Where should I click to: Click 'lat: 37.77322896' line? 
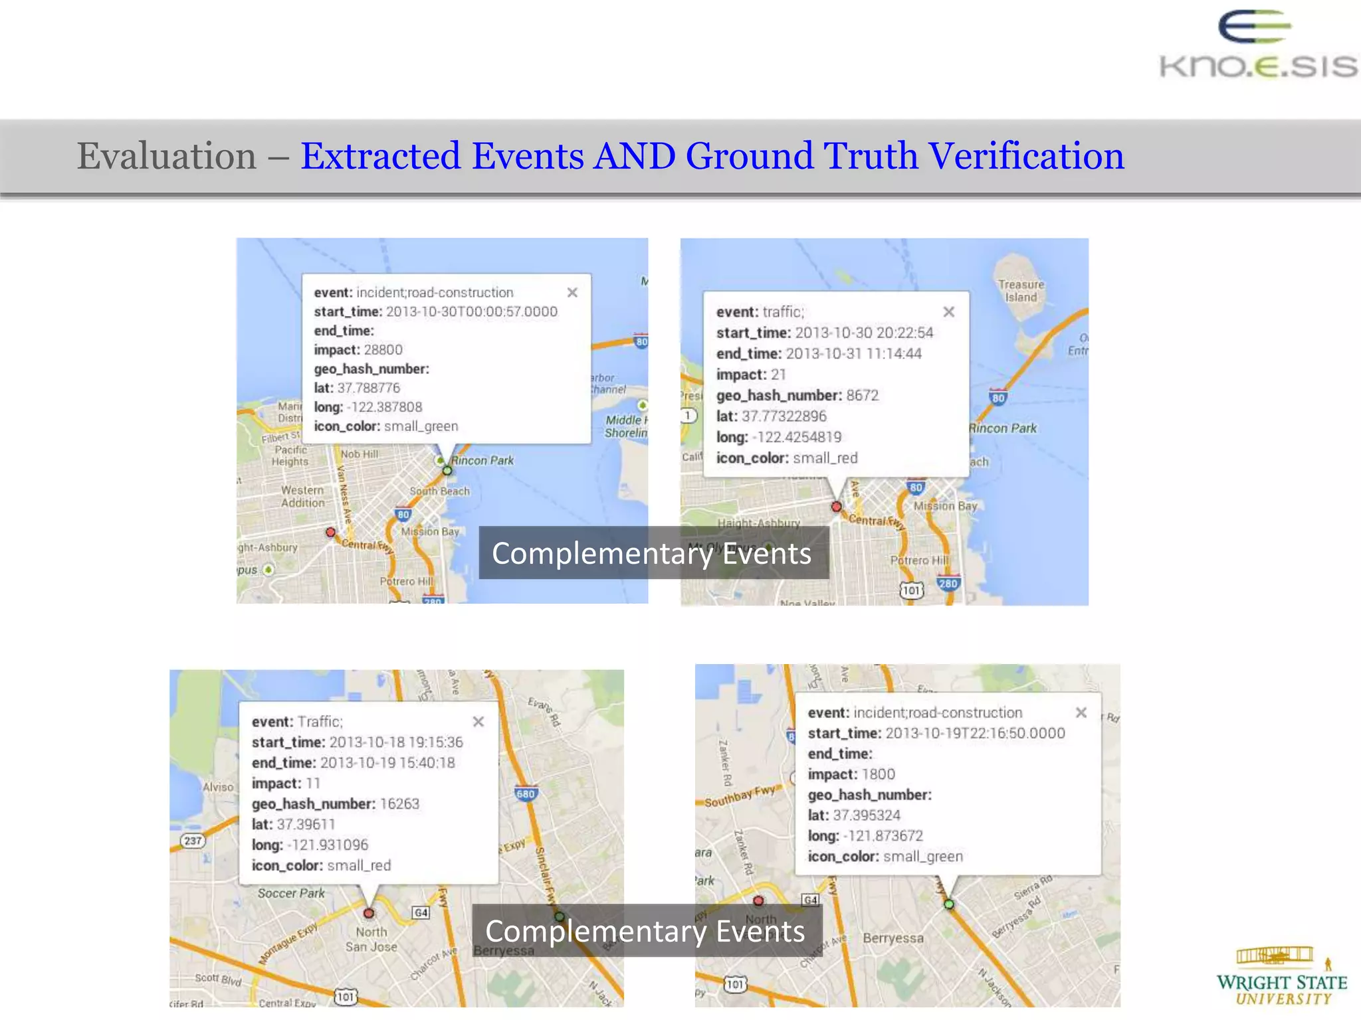pos(772,416)
